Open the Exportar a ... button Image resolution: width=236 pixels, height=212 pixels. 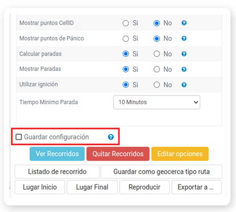(x=197, y=187)
